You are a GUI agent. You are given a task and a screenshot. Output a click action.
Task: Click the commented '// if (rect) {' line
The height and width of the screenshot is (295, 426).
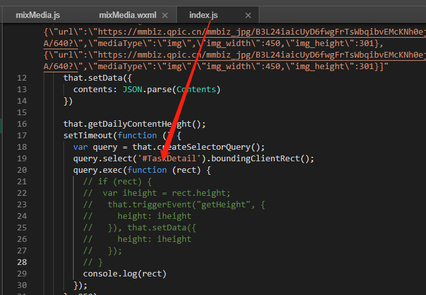[117, 182]
